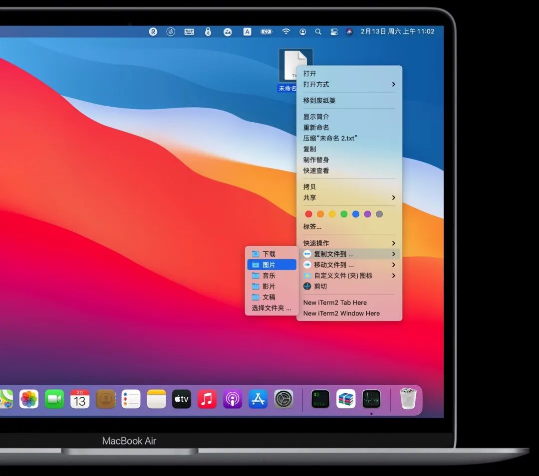Click the Spotlight search icon in menu bar
Viewport: 539px width, 476px height.
(318, 32)
